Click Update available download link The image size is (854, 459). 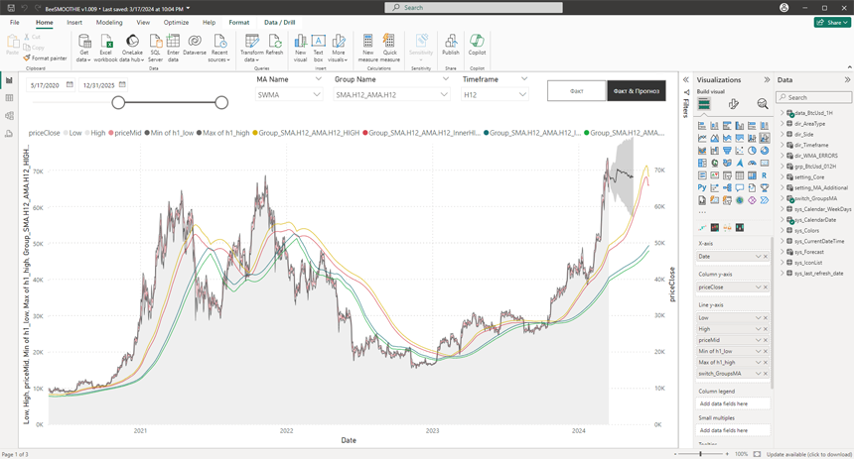pyautogui.click(x=808, y=454)
